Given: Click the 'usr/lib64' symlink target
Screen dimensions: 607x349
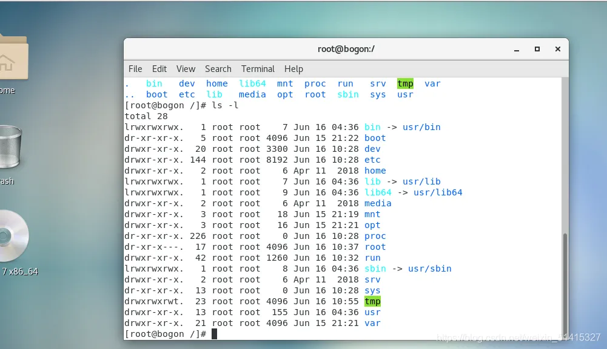Looking at the screenshot, I should click(438, 192).
